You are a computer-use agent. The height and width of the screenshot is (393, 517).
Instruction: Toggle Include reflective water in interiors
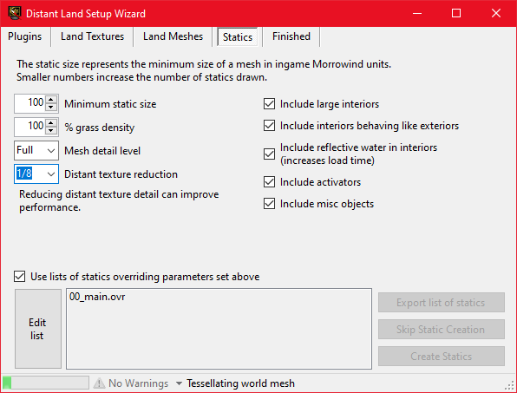[270, 154]
